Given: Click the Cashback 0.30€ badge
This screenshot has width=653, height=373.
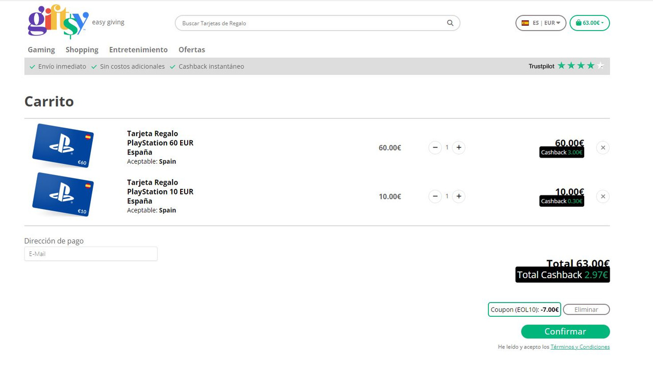Looking at the screenshot, I should coord(562,201).
